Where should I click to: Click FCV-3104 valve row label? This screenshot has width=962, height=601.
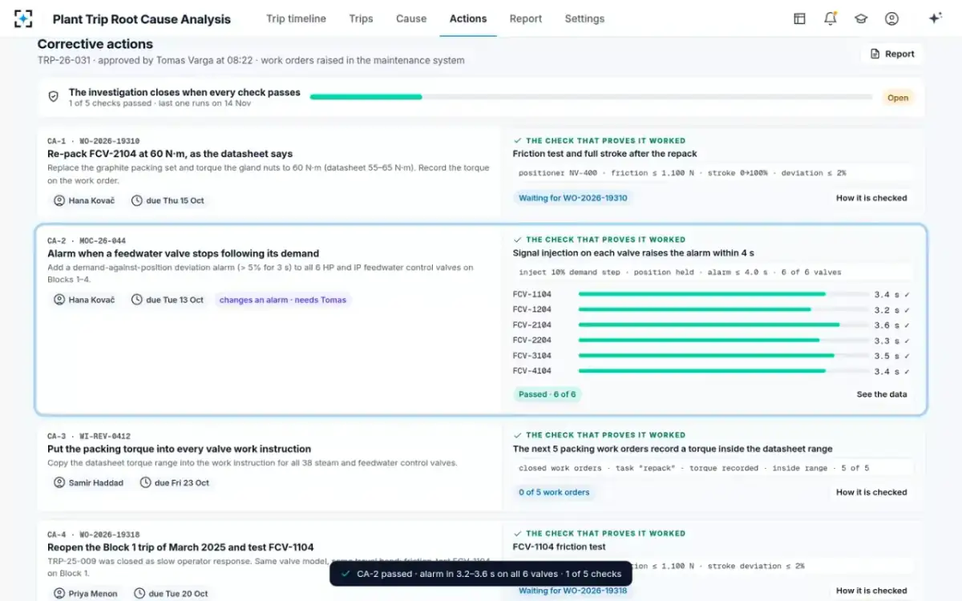coord(532,356)
